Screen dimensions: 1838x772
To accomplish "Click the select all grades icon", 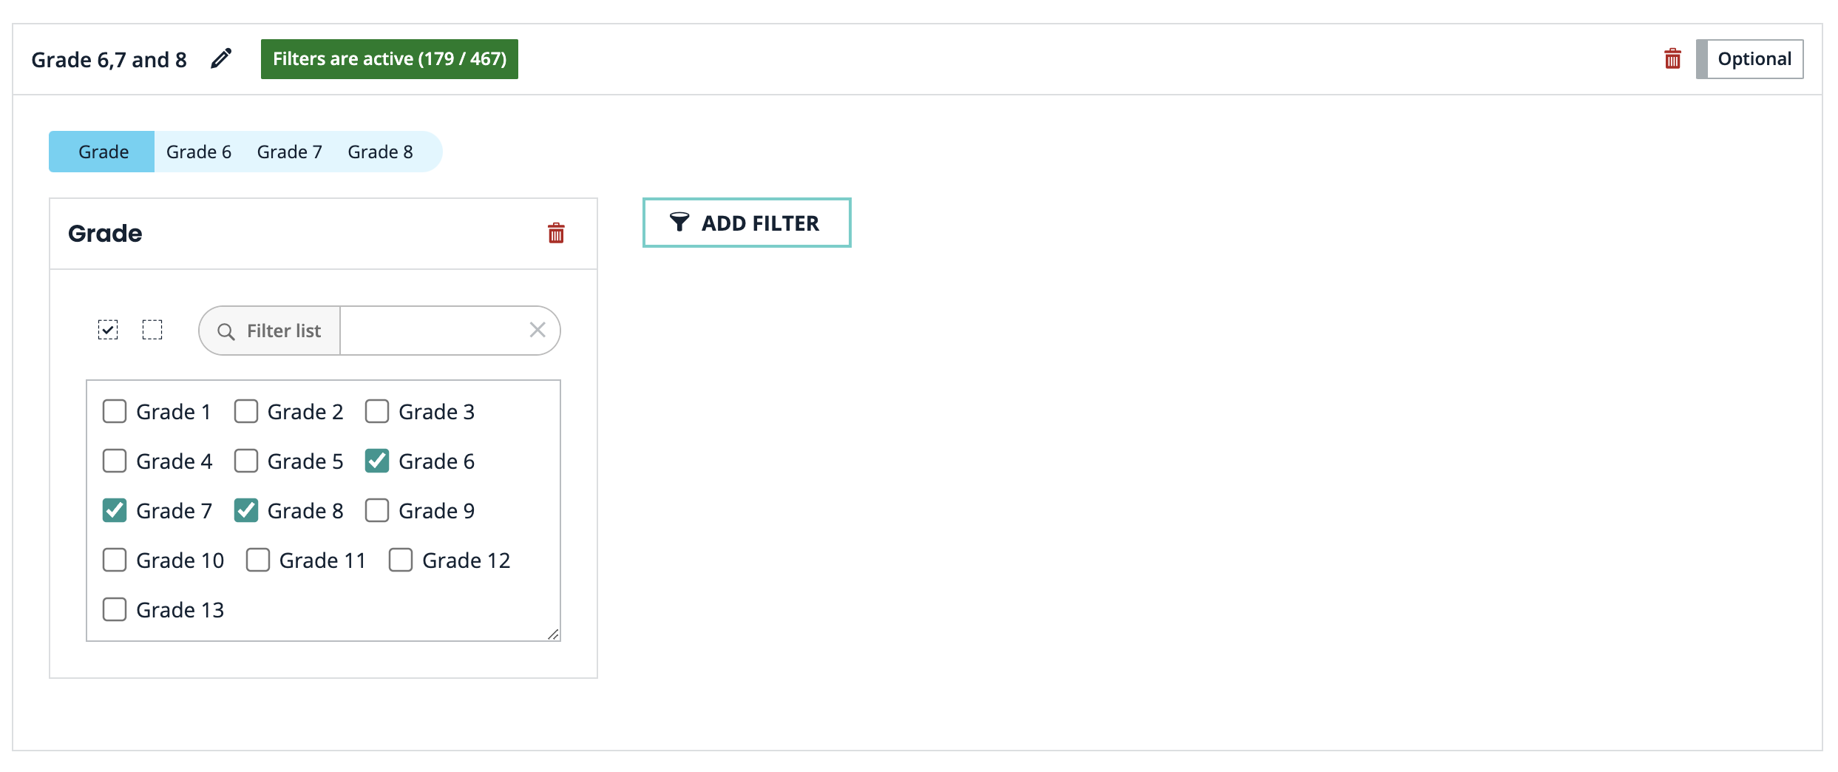I will pos(108,330).
